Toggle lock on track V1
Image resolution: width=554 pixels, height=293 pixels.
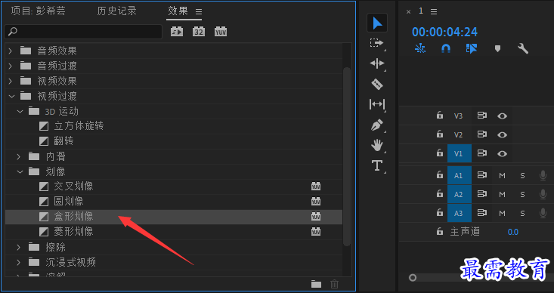(440, 153)
